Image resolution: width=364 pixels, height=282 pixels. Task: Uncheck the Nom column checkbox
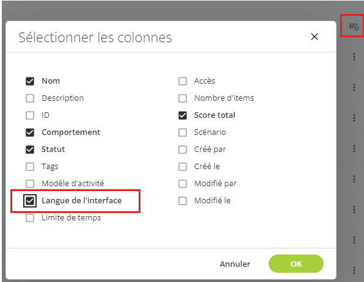coord(30,81)
